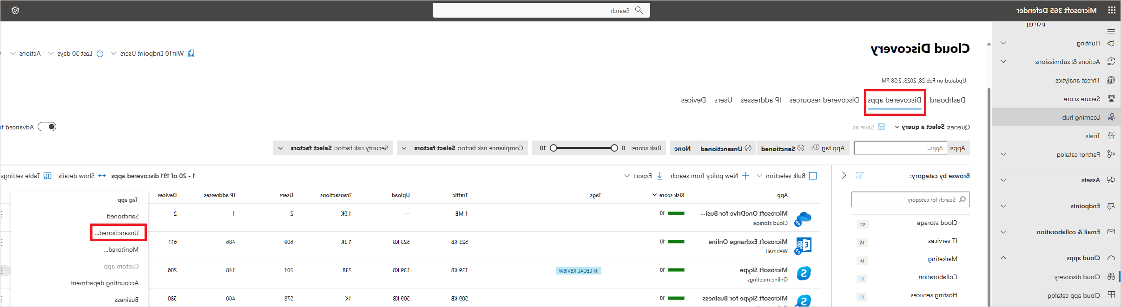Screen dimensions: 1121x307
Task: Click the Endpoints sidebar icon
Action: [x=1111, y=206]
